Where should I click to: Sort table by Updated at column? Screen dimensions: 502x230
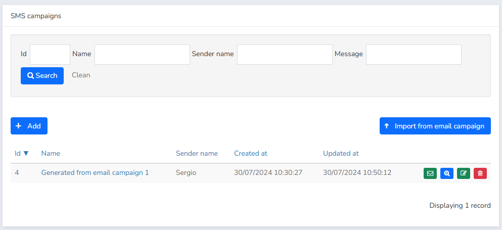341,154
